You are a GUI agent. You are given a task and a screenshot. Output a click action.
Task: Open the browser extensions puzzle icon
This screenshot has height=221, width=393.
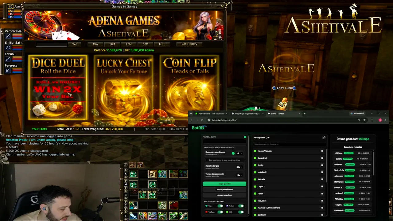click(x=372, y=120)
